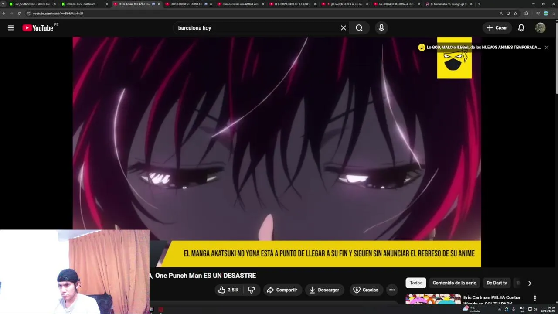Open the weather widget showing Nublado
This screenshot has width=558, height=314.
(x=472, y=309)
